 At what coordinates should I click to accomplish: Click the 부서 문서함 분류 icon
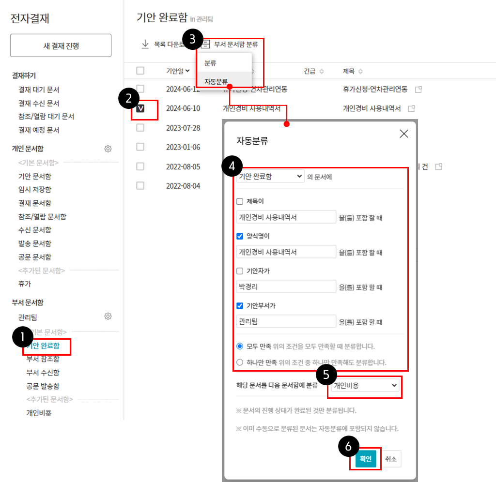click(x=205, y=45)
